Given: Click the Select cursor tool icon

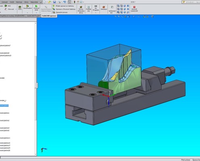Looking at the screenshot, I should click(x=69, y=2).
